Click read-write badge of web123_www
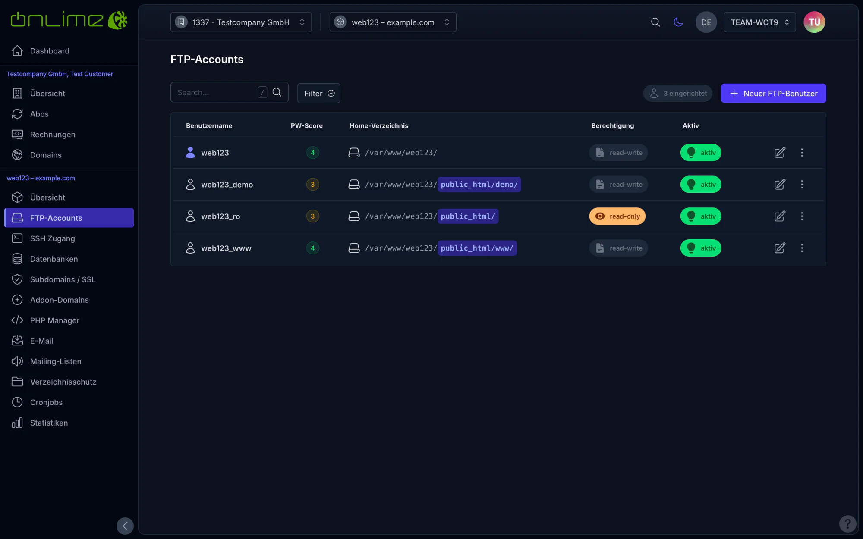The width and height of the screenshot is (863, 539). click(x=618, y=248)
